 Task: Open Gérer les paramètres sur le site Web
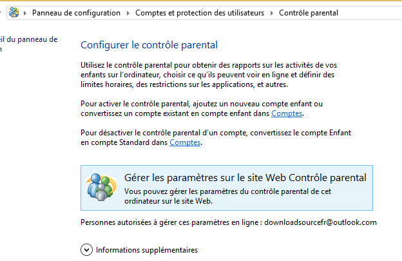[x=245, y=178]
